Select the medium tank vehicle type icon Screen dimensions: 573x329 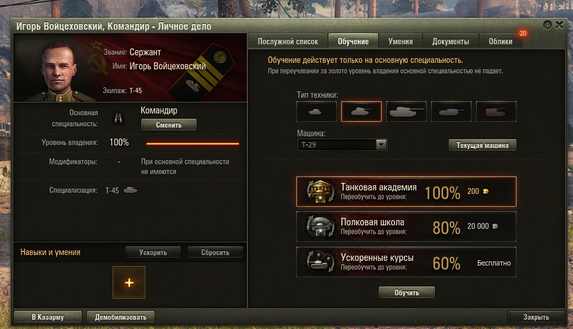361,111
